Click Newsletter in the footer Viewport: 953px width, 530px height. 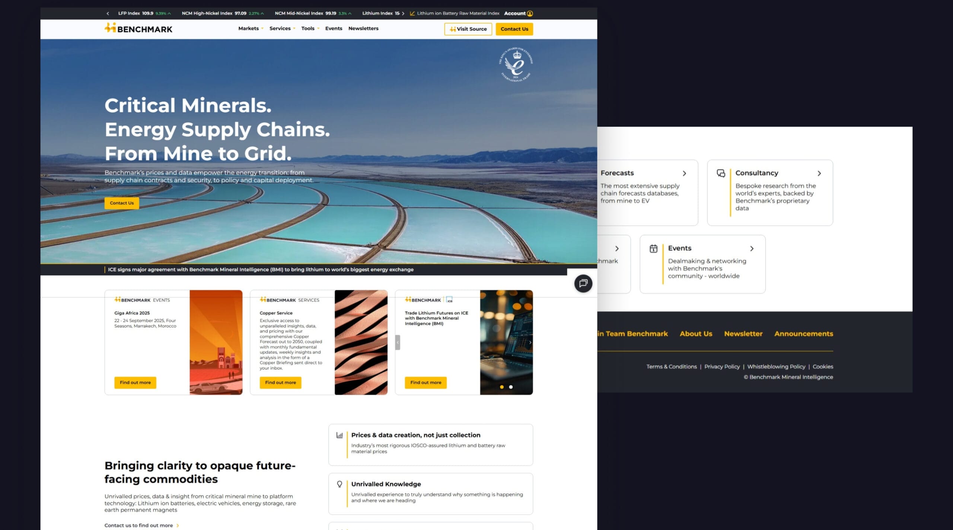743,334
